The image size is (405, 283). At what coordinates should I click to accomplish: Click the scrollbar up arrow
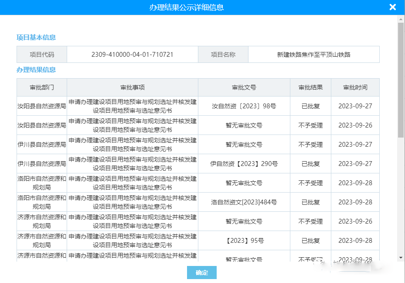click(x=401, y=18)
